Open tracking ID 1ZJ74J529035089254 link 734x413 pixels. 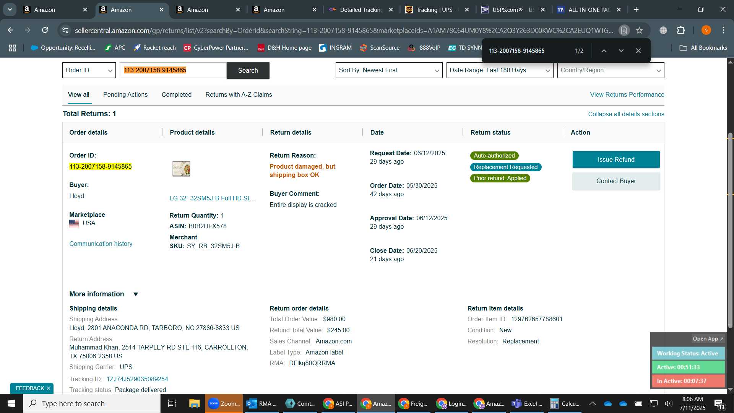(137, 379)
